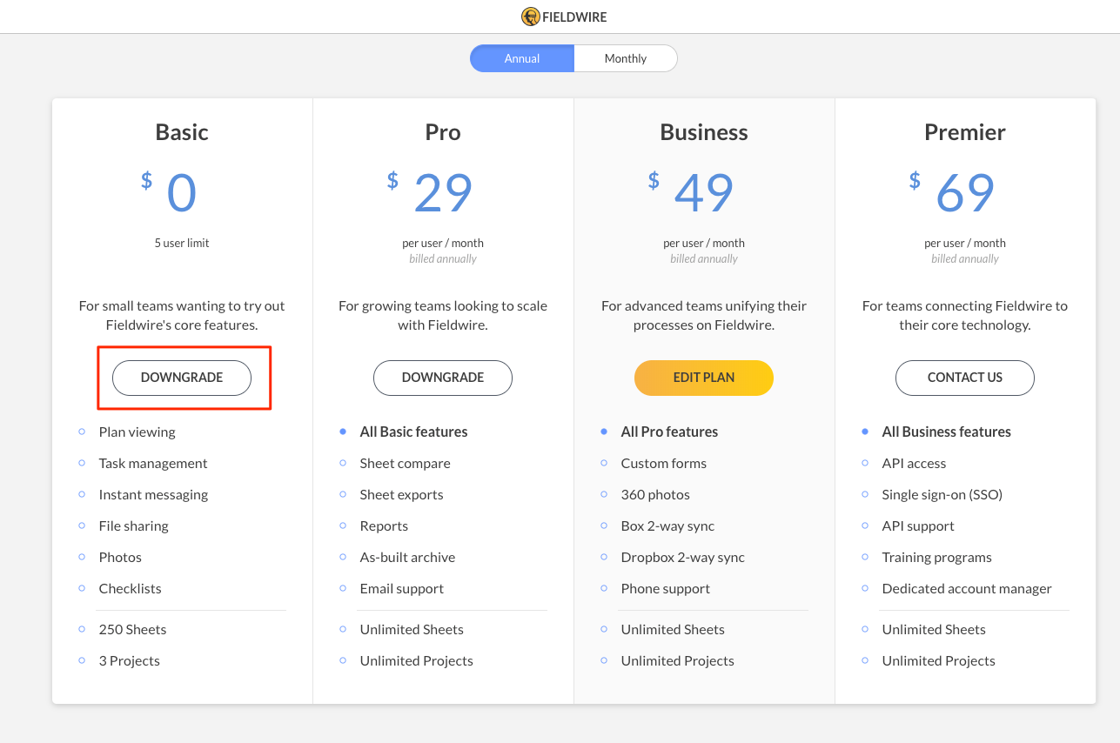
Task: Click the $49 Business price
Action: tap(691, 192)
